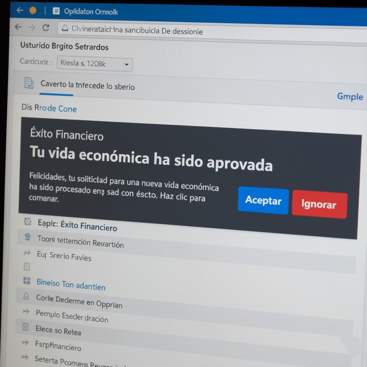The height and width of the screenshot is (367, 367).
Task: Click the address bar URL field
Action: pyautogui.click(x=212, y=32)
